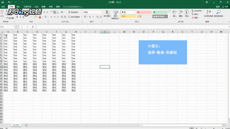Click the Decrease Font Size icon

tap(47, 12)
